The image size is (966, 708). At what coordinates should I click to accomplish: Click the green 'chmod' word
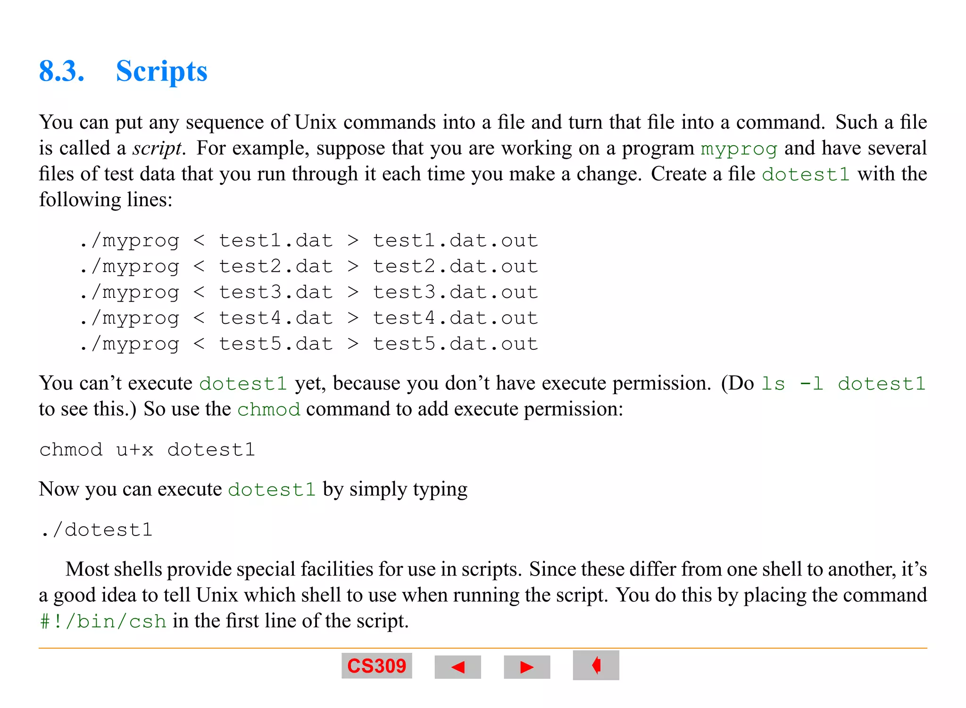(268, 410)
